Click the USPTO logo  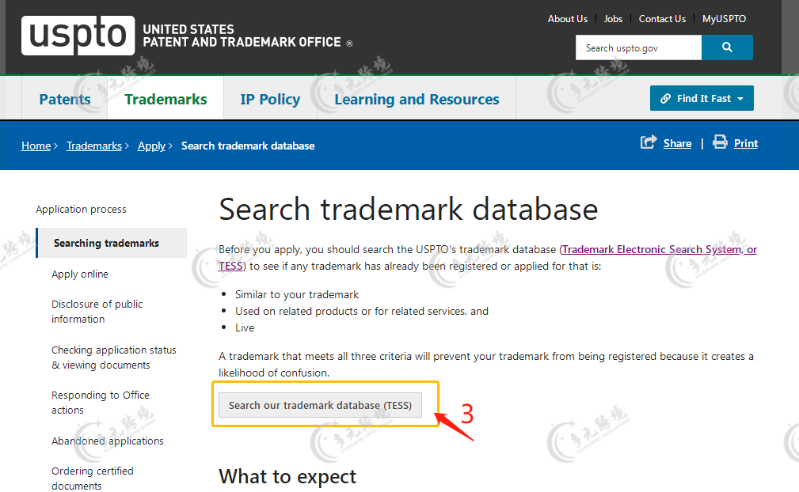coord(78,35)
